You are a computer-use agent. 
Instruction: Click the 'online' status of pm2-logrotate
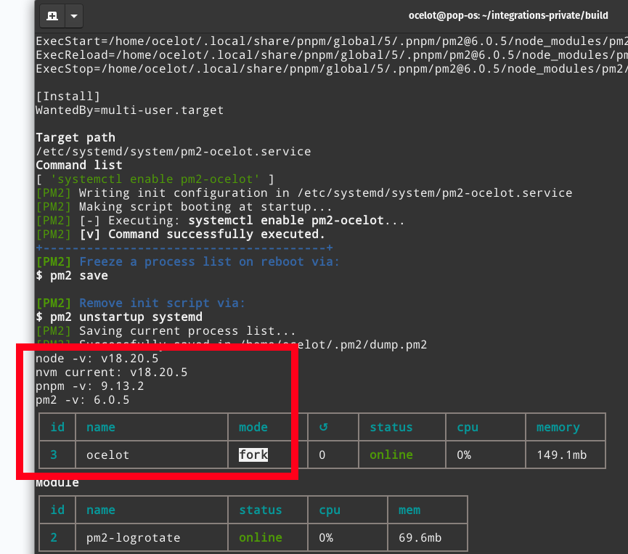261,537
